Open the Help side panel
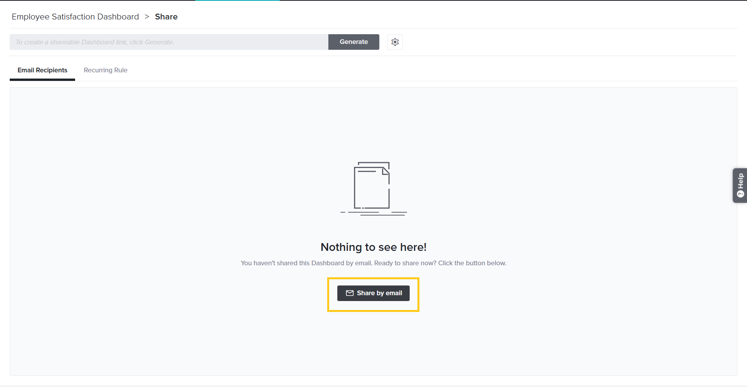The height and width of the screenshot is (387, 747). 740,186
